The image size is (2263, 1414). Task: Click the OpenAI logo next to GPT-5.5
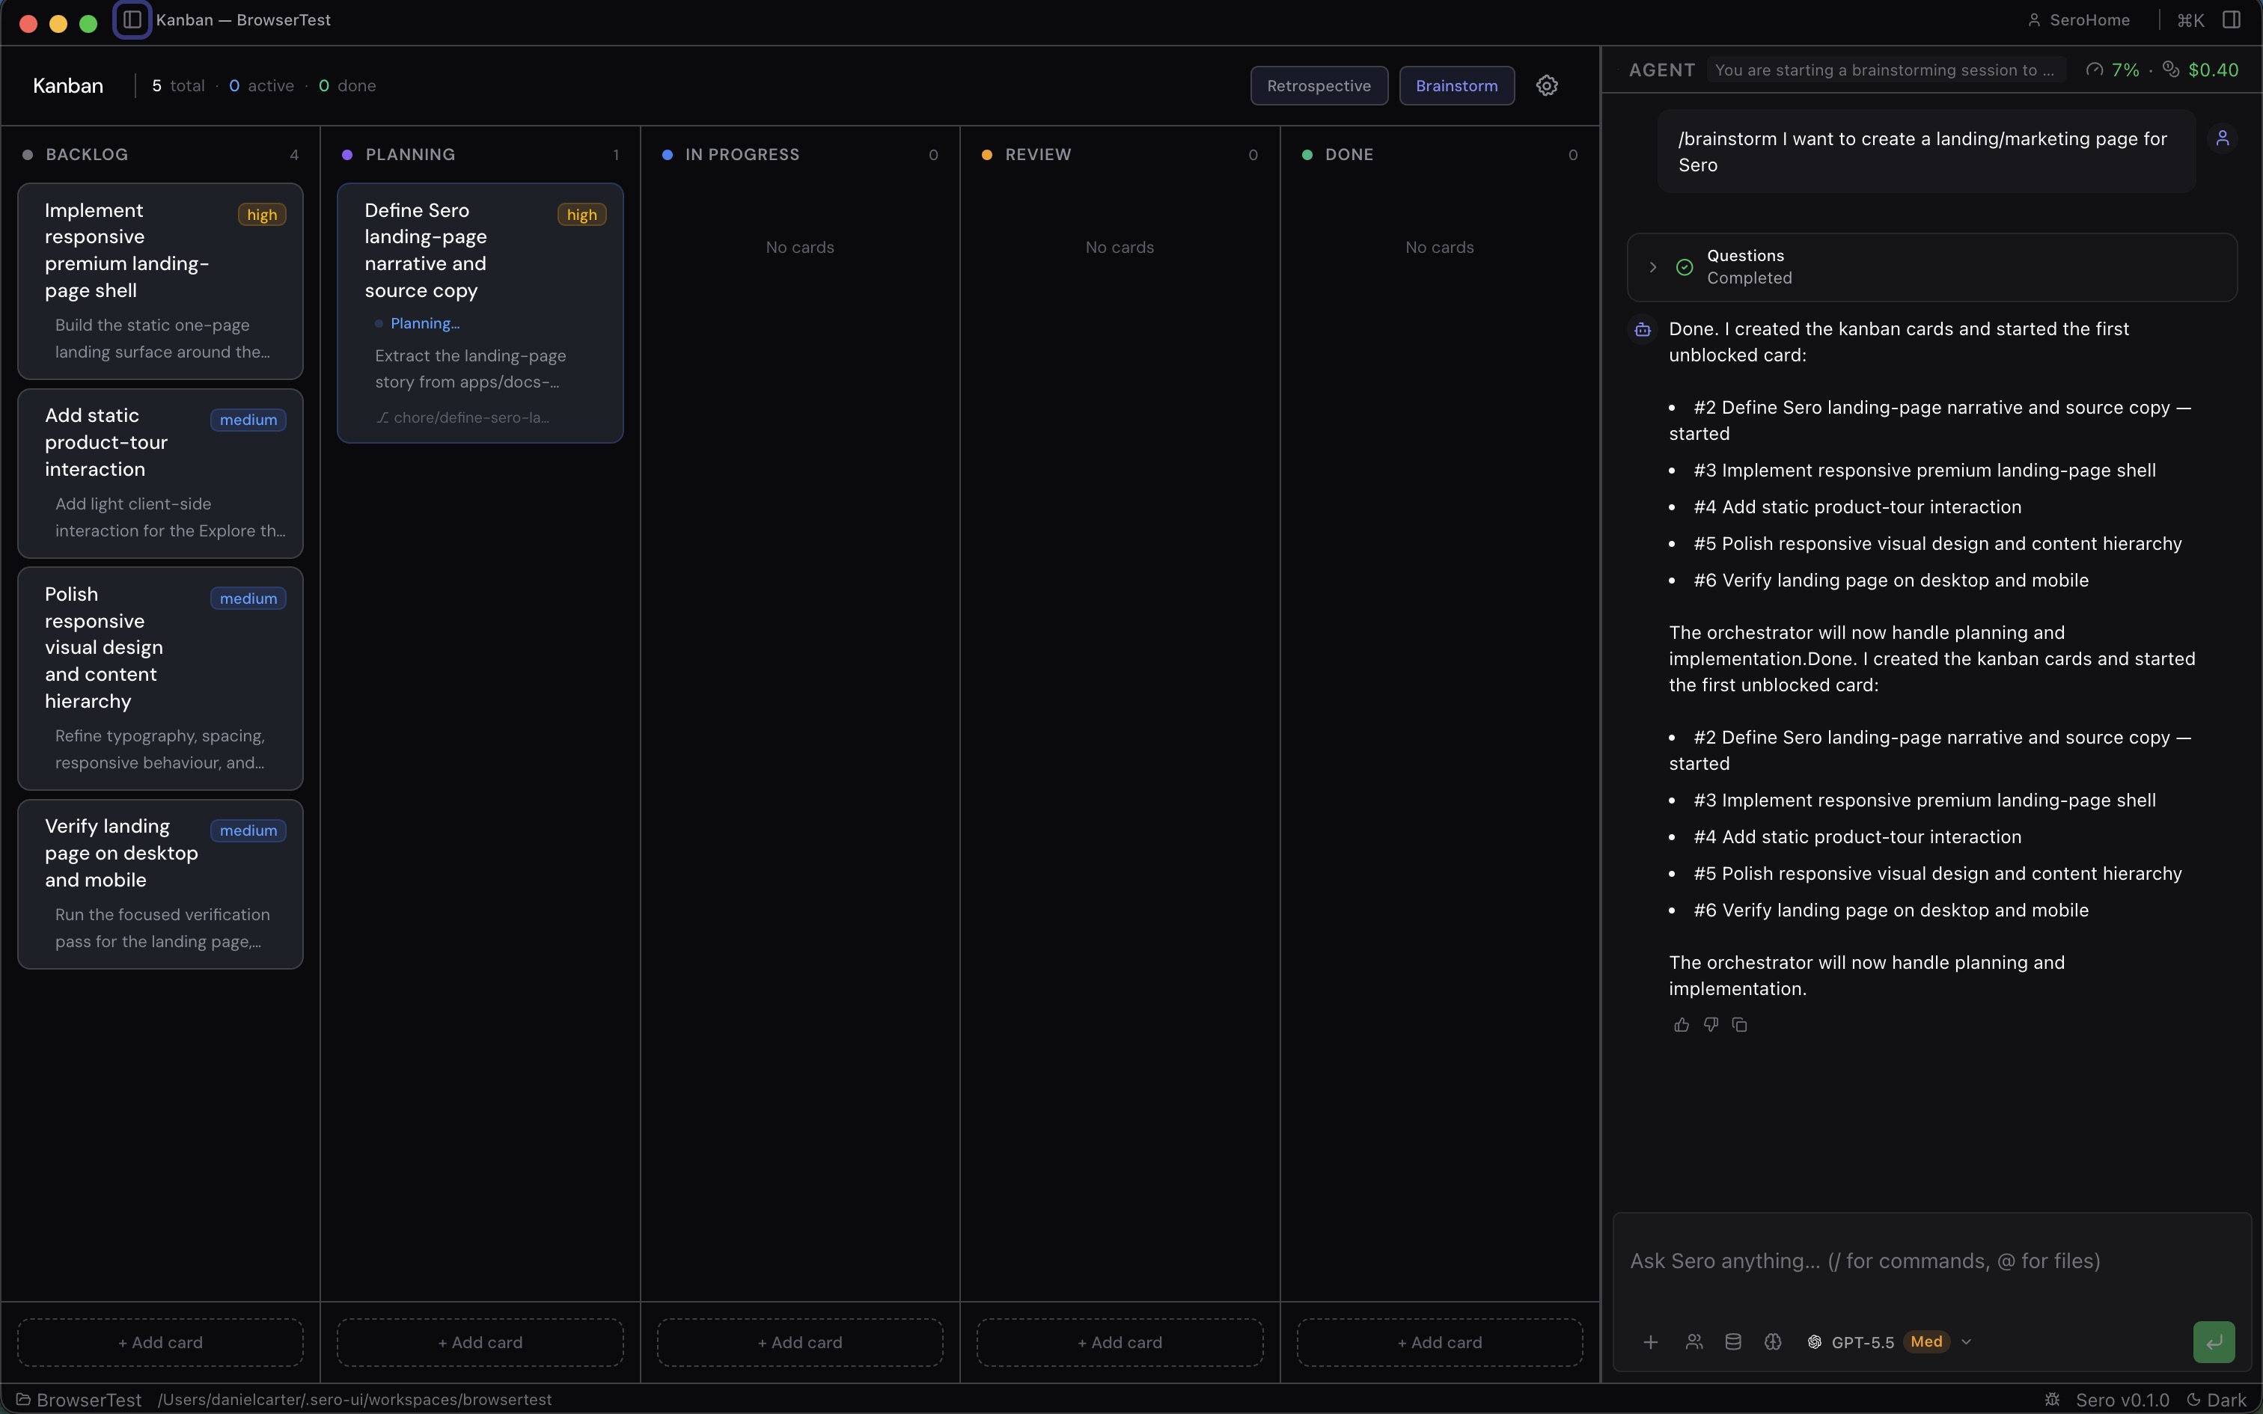[x=1813, y=1341]
